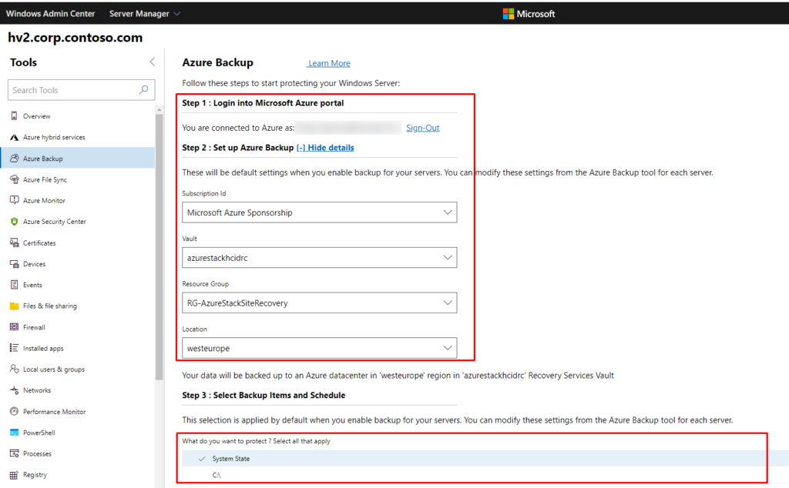The height and width of the screenshot is (488, 789).
Task: Click 'Step 3 : Select Backup Items and Schedule'
Action: click(264, 395)
